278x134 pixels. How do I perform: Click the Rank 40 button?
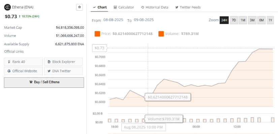tap(23, 62)
